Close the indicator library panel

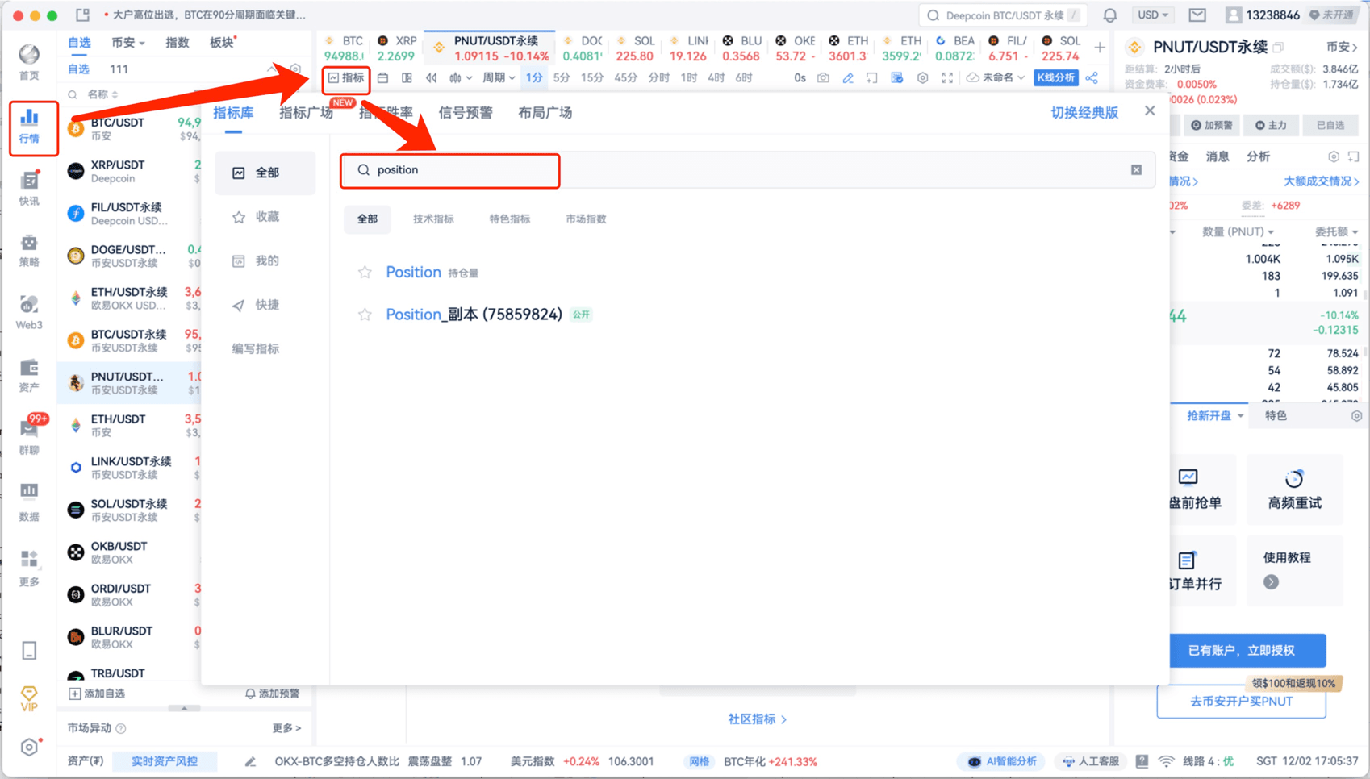(x=1150, y=111)
